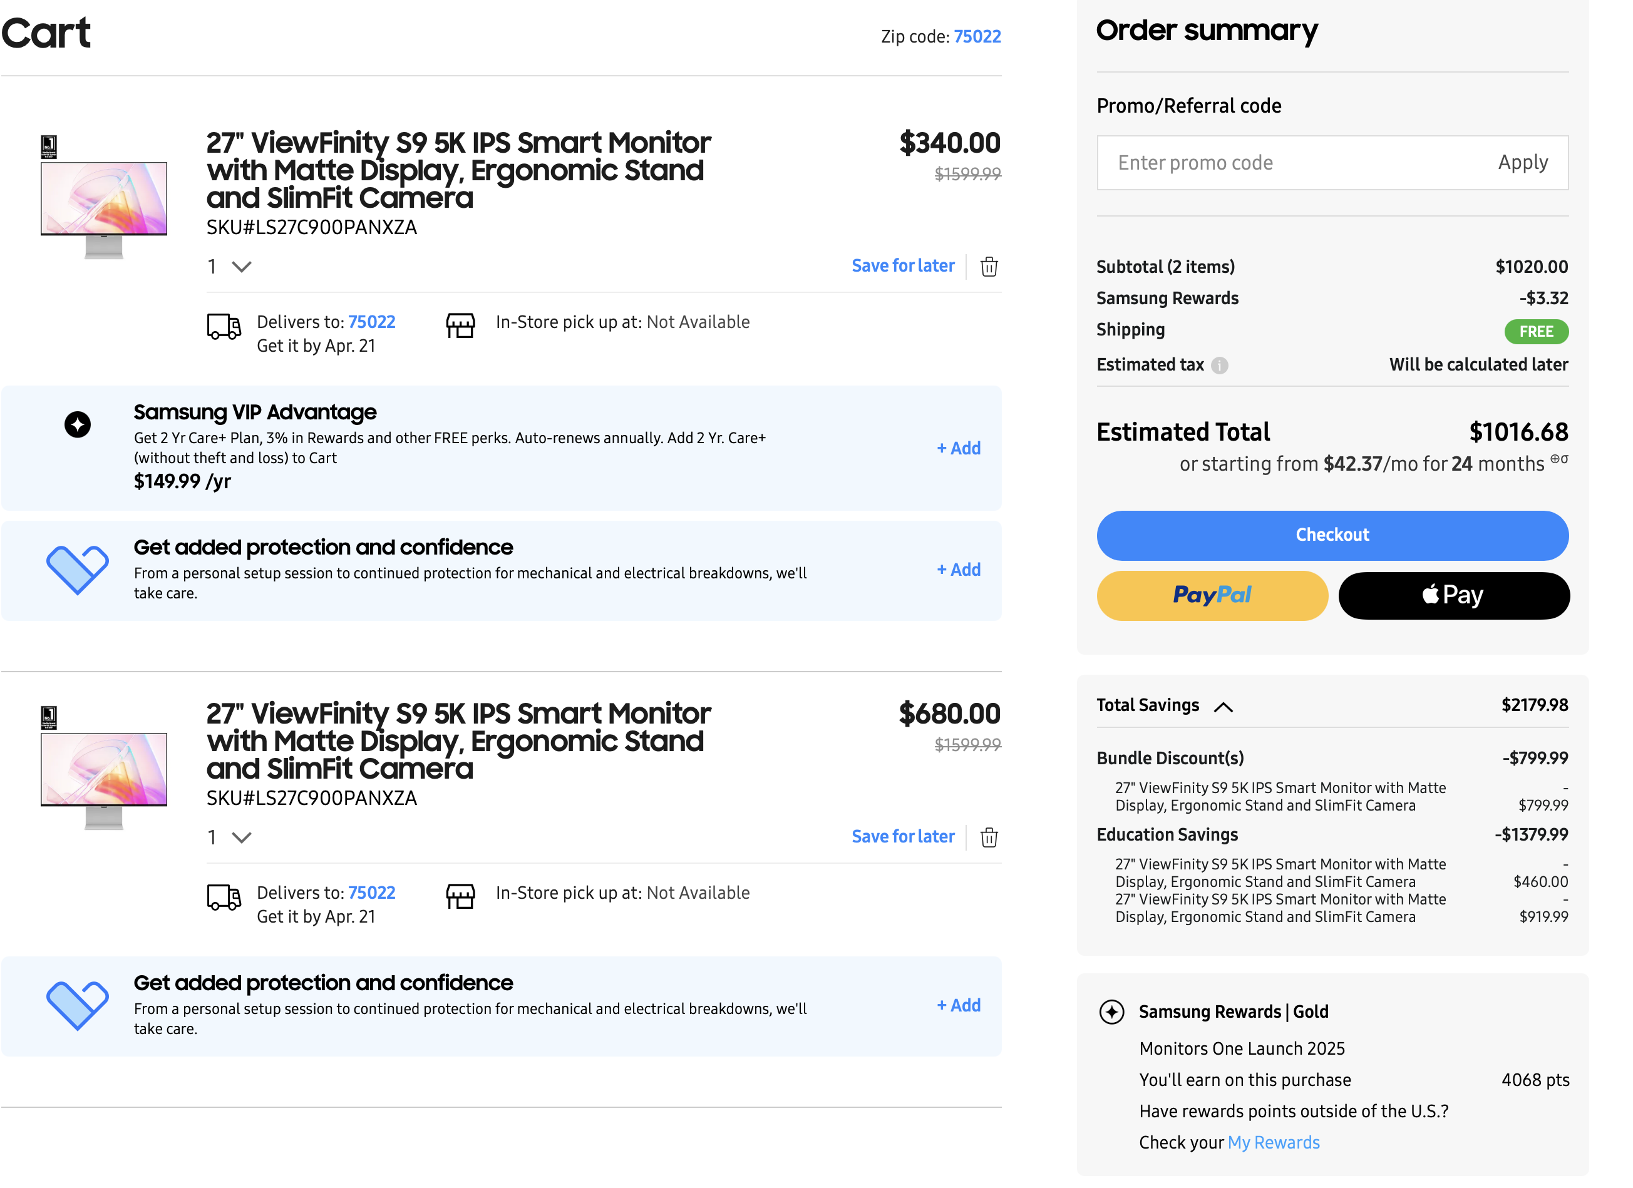This screenshot has height=1188, width=1633.
Task: Open quantity dropdown for the first monitor
Action: point(230,267)
